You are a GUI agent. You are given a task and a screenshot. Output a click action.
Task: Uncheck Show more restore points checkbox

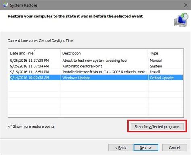click(x=10, y=126)
